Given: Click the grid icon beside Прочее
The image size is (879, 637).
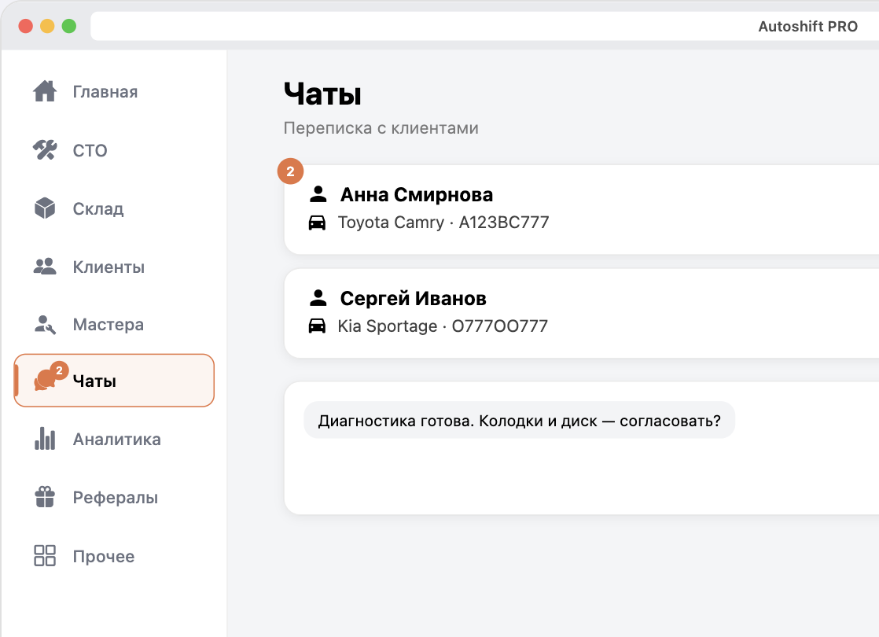Looking at the screenshot, I should pyautogui.click(x=45, y=556).
